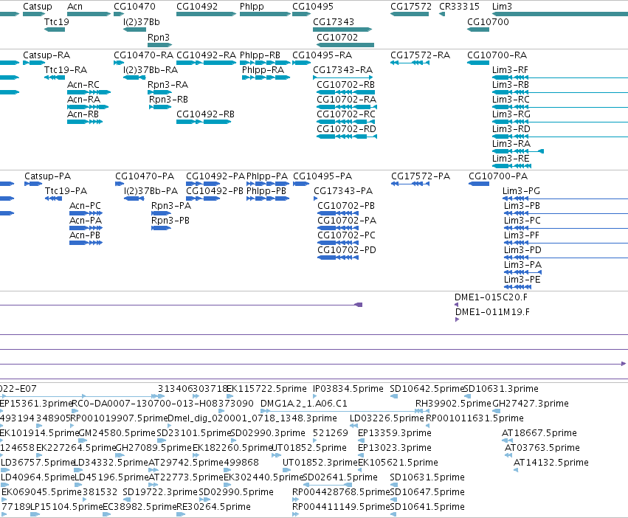Click the Ttc19-RA transcript label
The width and height of the screenshot is (628, 518).
click(x=66, y=69)
